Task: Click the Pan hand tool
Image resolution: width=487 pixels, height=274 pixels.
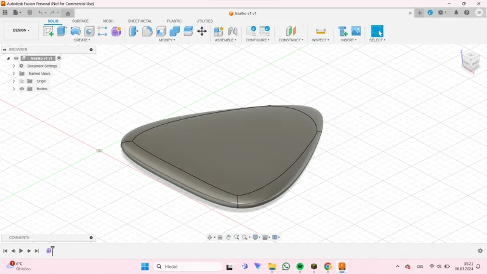Action: 228,237
